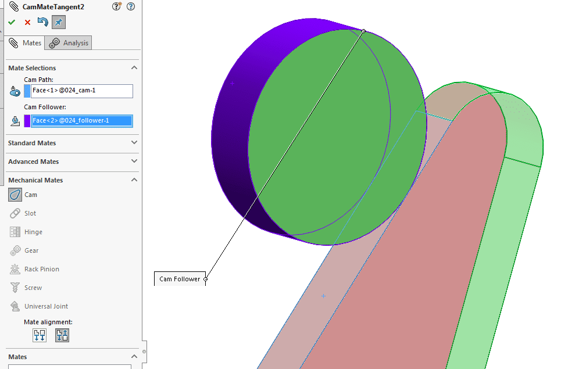561x369 pixels.
Task: Click the undo arrow icon
Action: pyautogui.click(x=42, y=22)
